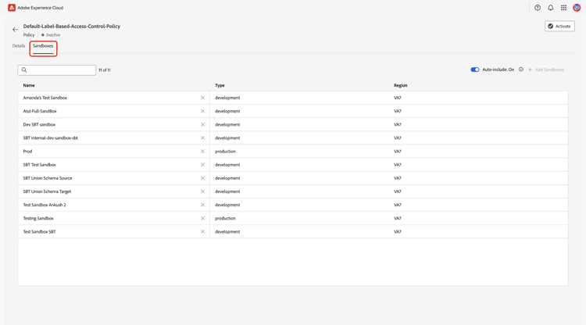This screenshot has width=586, height=325.
Task: Click production type in Testing Sandbox row
Action: coord(225,219)
